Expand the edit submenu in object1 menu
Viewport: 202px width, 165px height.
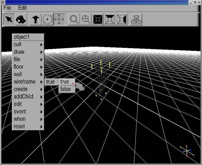pyautogui.click(x=28, y=104)
